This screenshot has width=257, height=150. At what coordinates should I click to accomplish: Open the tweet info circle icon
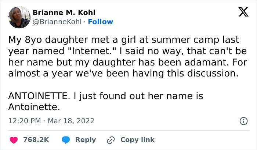(243, 121)
